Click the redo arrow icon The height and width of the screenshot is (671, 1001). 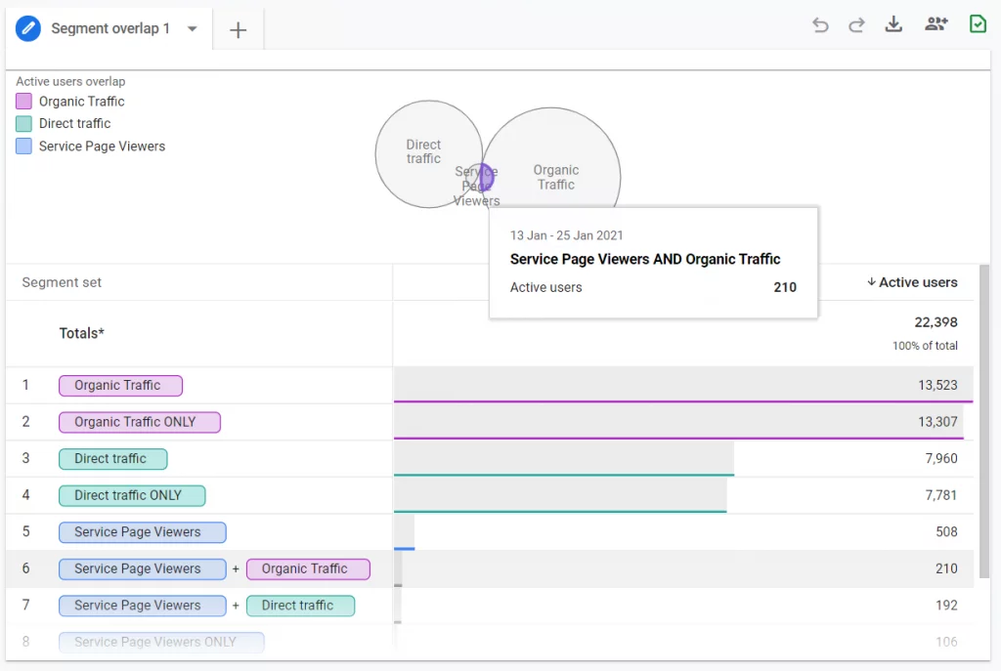[856, 25]
